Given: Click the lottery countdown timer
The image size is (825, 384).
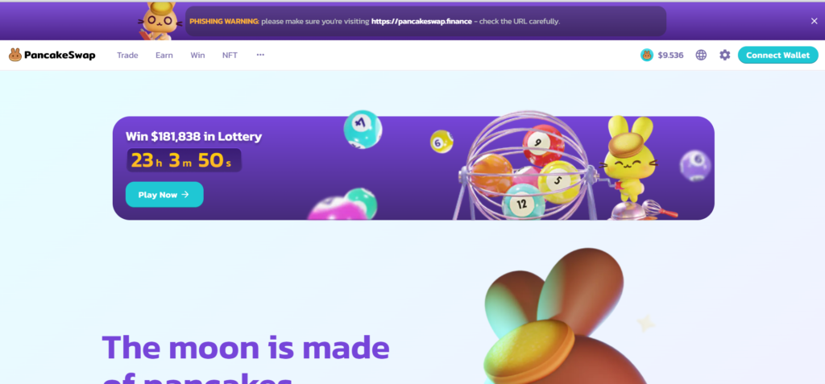Looking at the screenshot, I should click(184, 160).
